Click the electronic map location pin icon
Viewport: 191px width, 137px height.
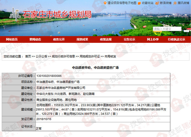point(105,3)
